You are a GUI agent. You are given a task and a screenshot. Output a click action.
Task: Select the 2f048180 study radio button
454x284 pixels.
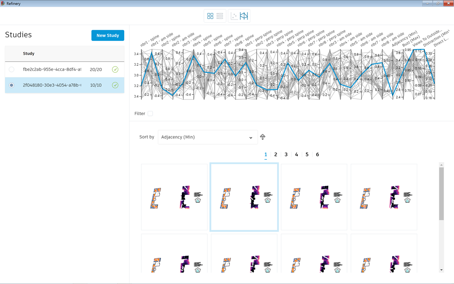tap(12, 85)
